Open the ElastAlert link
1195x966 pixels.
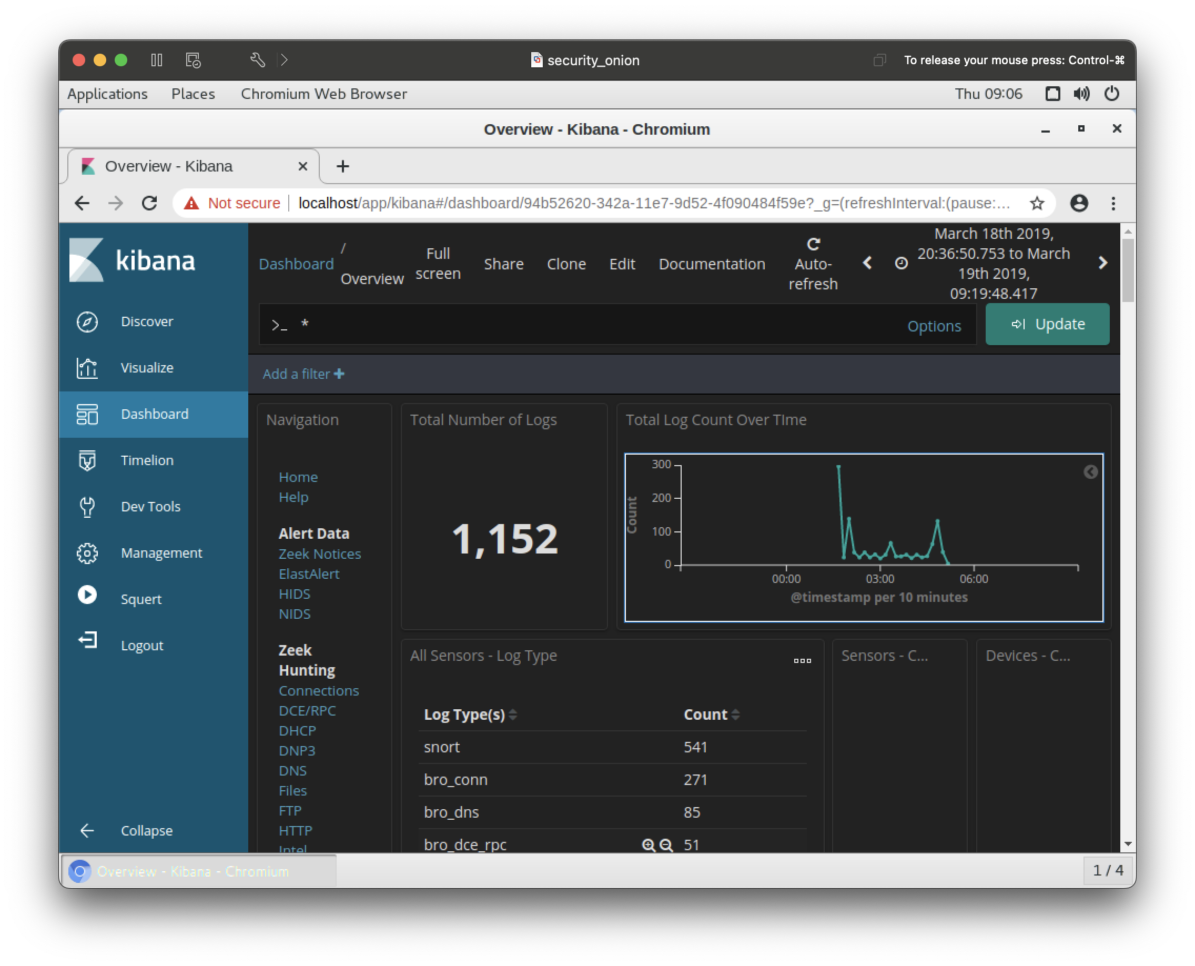[309, 573]
